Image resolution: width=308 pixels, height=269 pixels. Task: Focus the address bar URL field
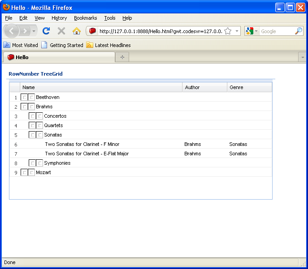click(x=161, y=31)
